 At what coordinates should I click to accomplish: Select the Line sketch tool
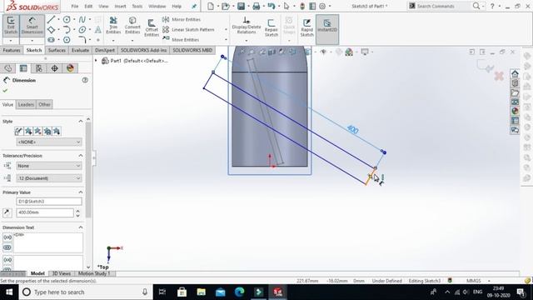pyautogui.click(x=52, y=19)
